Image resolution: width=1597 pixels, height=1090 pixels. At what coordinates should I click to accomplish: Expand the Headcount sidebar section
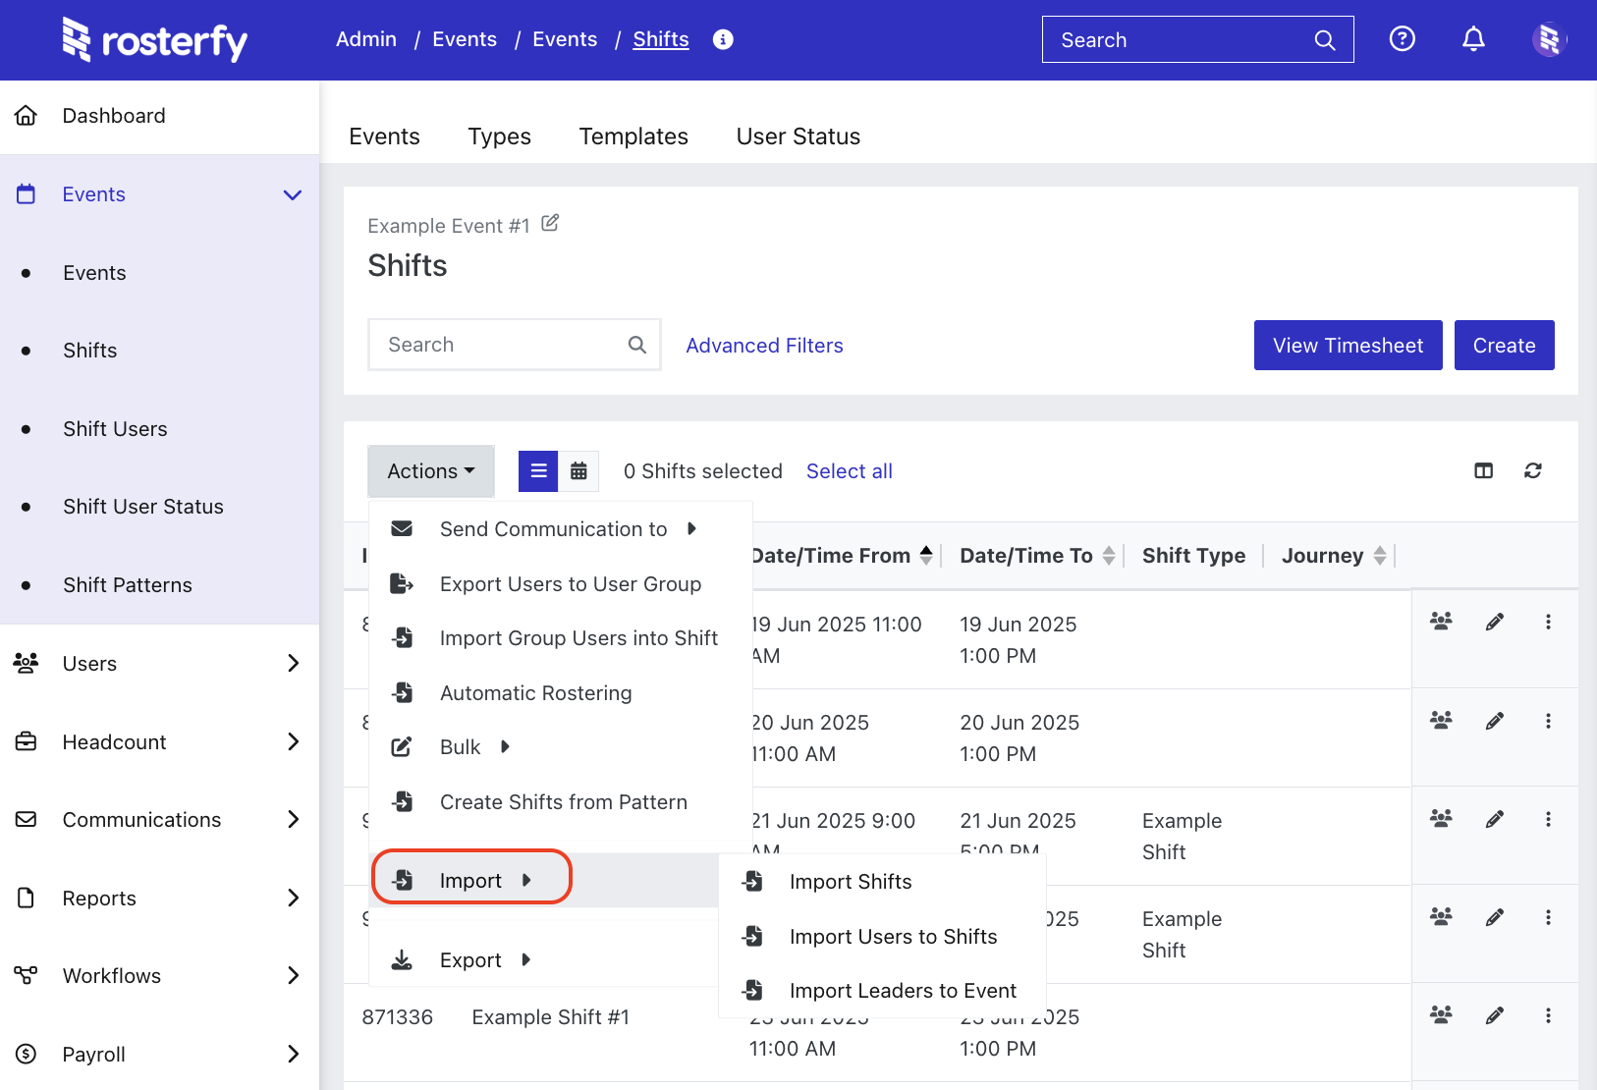[x=293, y=741]
